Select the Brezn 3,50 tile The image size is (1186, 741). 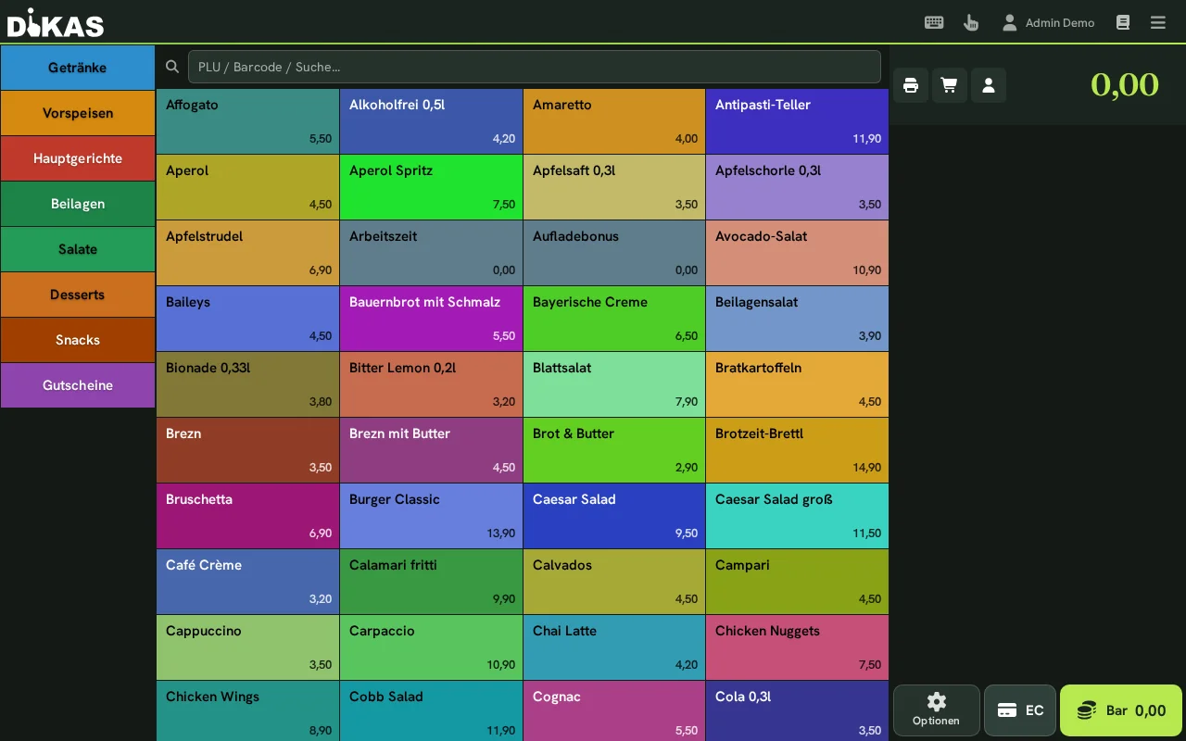[x=247, y=450]
